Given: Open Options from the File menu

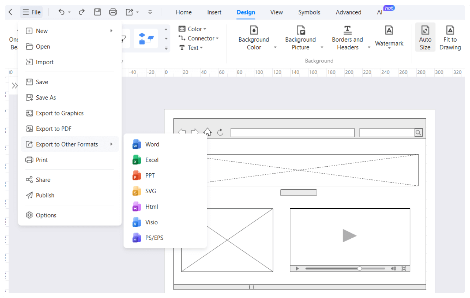Looking at the screenshot, I should pyautogui.click(x=70, y=215).
